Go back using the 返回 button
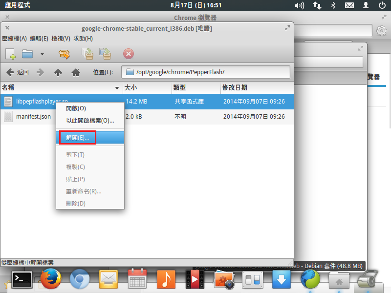 [18, 72]
